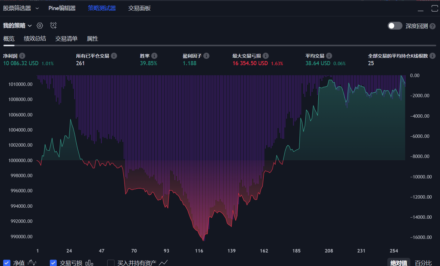Expand the 股票筛选器 dropdown arrow

click(x=37, y=8)
